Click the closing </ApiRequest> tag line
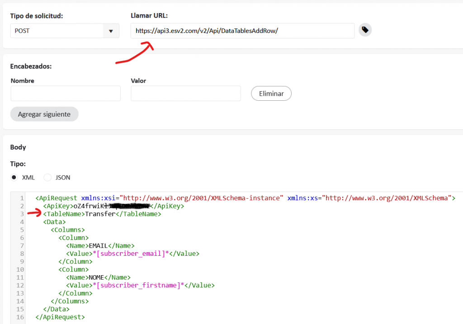 point(60,317)
